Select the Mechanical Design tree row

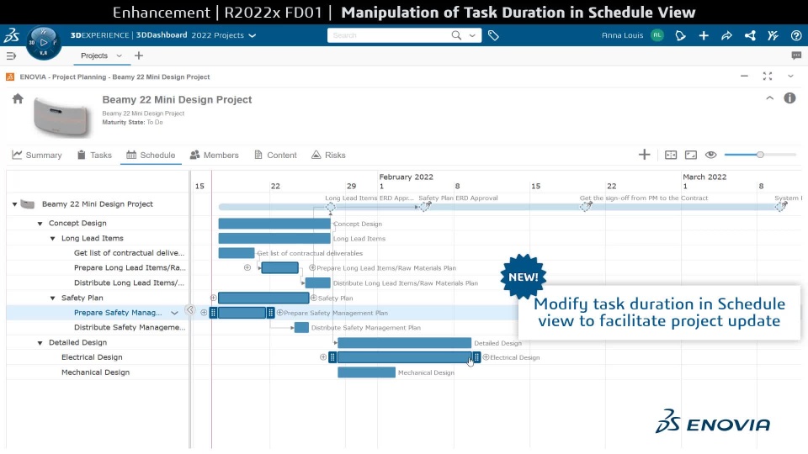(98, 372)
